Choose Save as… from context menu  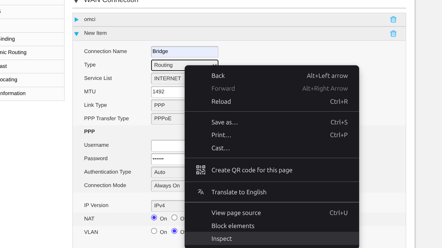click(225, 122)
